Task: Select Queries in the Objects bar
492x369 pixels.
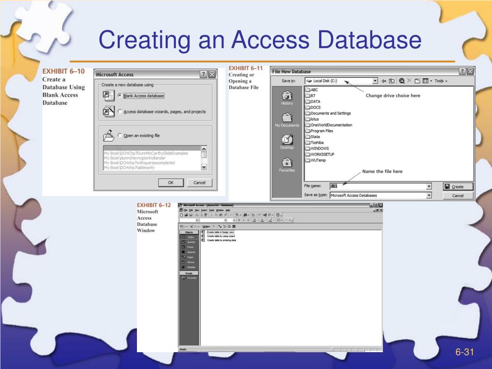Action: [x=189, y=242]
